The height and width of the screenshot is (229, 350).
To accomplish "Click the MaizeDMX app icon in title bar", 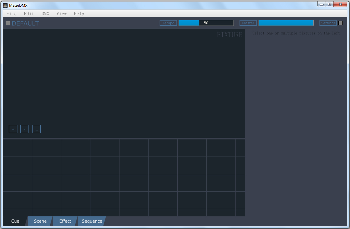I will pyautogui.click(x=5, y=5).
